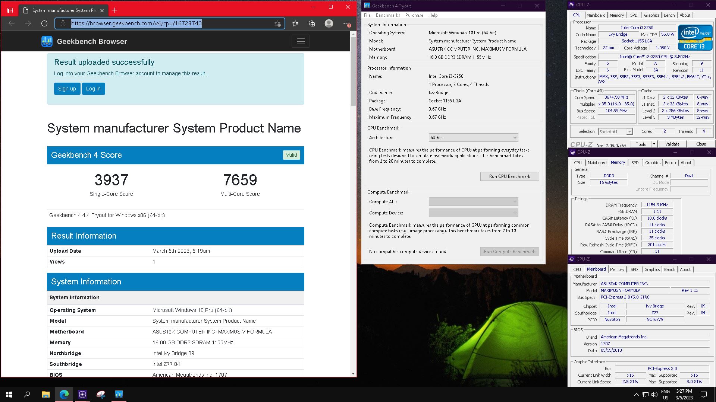Image resolution: width=716 pixels, height=402 pixels.
Task: Add page to favorites star icon
Action: (277, 23)
